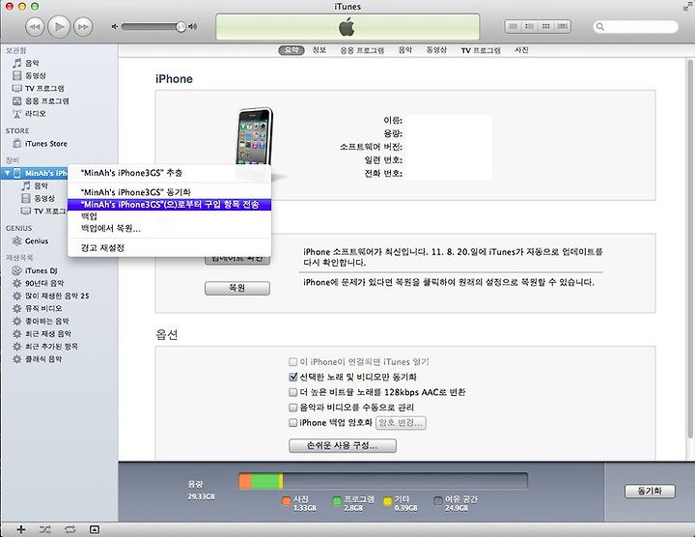Image resolution: width=695 pixels, height=537 pixels.
Task: Open 좋아하는 음악 smart playlist
Action: [41, 321]
